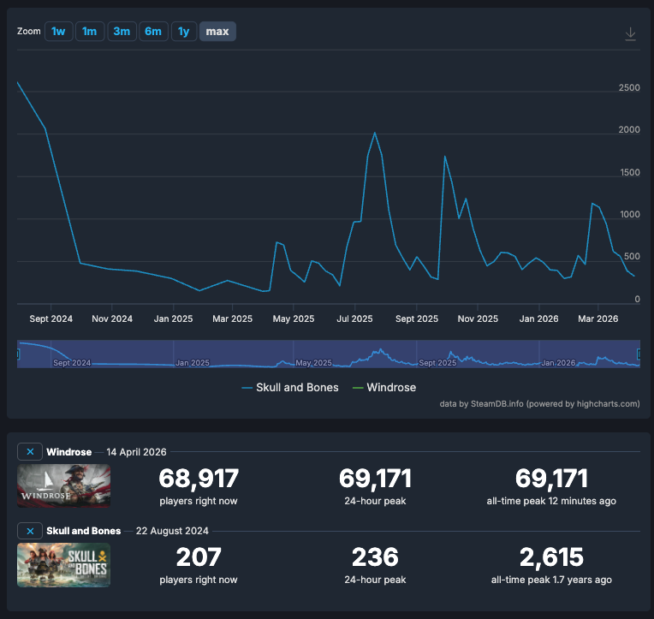The image size is (654, 619).
Task: Click the July 2025 peak on chart line
Action: point(375,134)
